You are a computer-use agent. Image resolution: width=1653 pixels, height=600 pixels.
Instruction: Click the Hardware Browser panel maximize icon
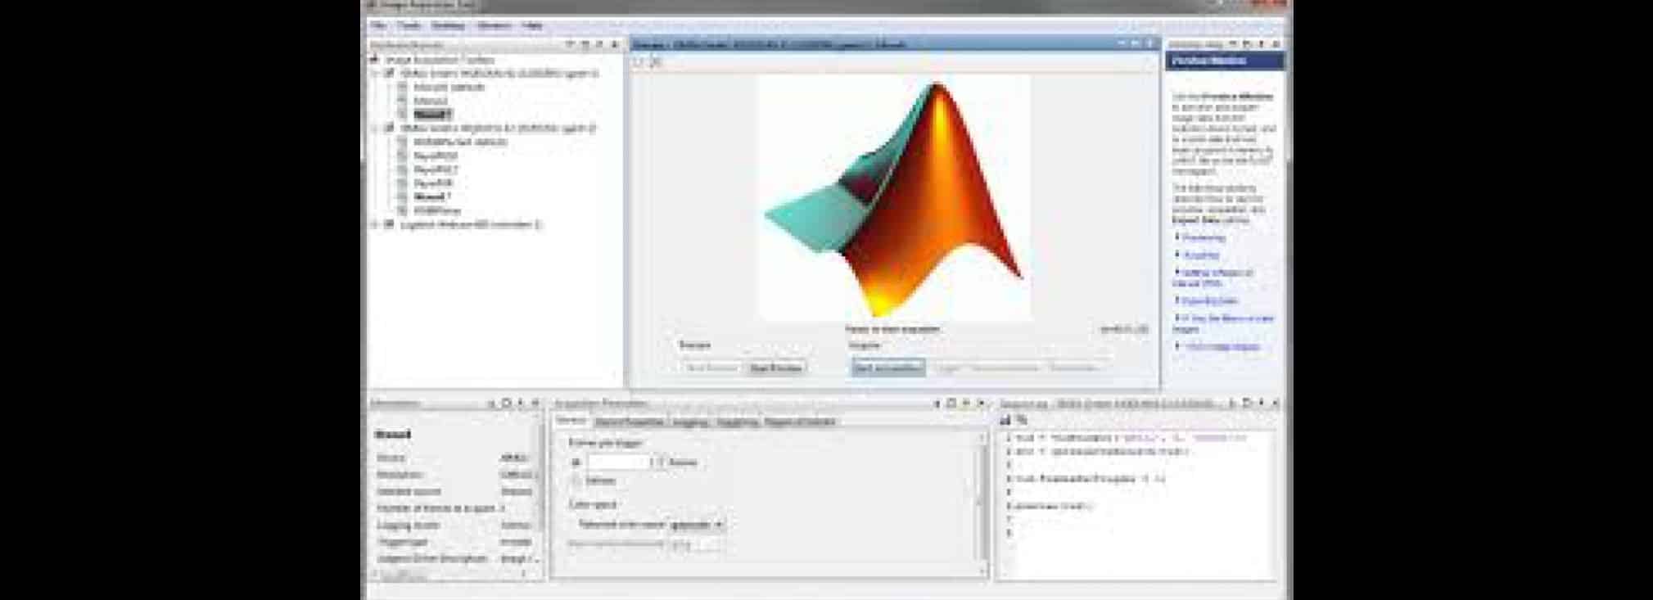point(585,44)
